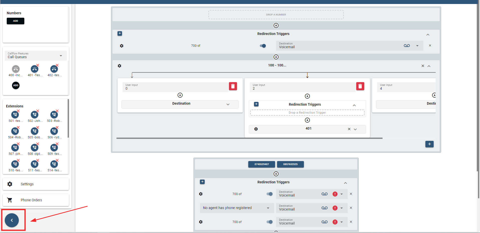Click the add trigger plus in top Redirection Triggers

click(120, 33)
